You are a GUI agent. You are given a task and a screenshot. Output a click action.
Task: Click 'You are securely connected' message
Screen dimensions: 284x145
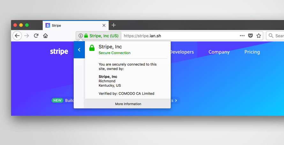(x=128, y=67)
